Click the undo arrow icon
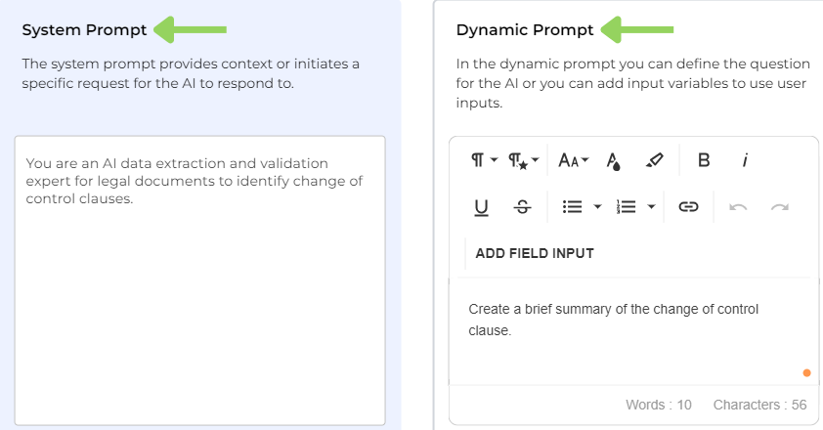Screen dimensions: 823x430 tap(738, 206)
